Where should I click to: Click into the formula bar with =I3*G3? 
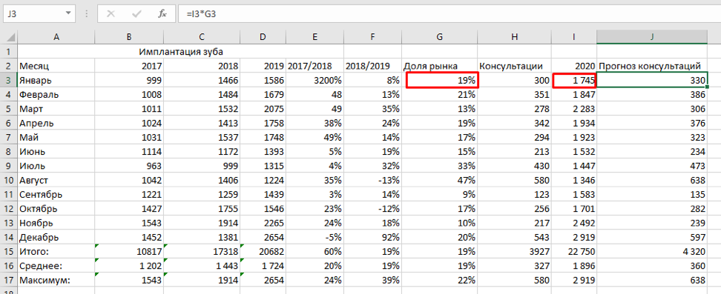pos(449,14)
